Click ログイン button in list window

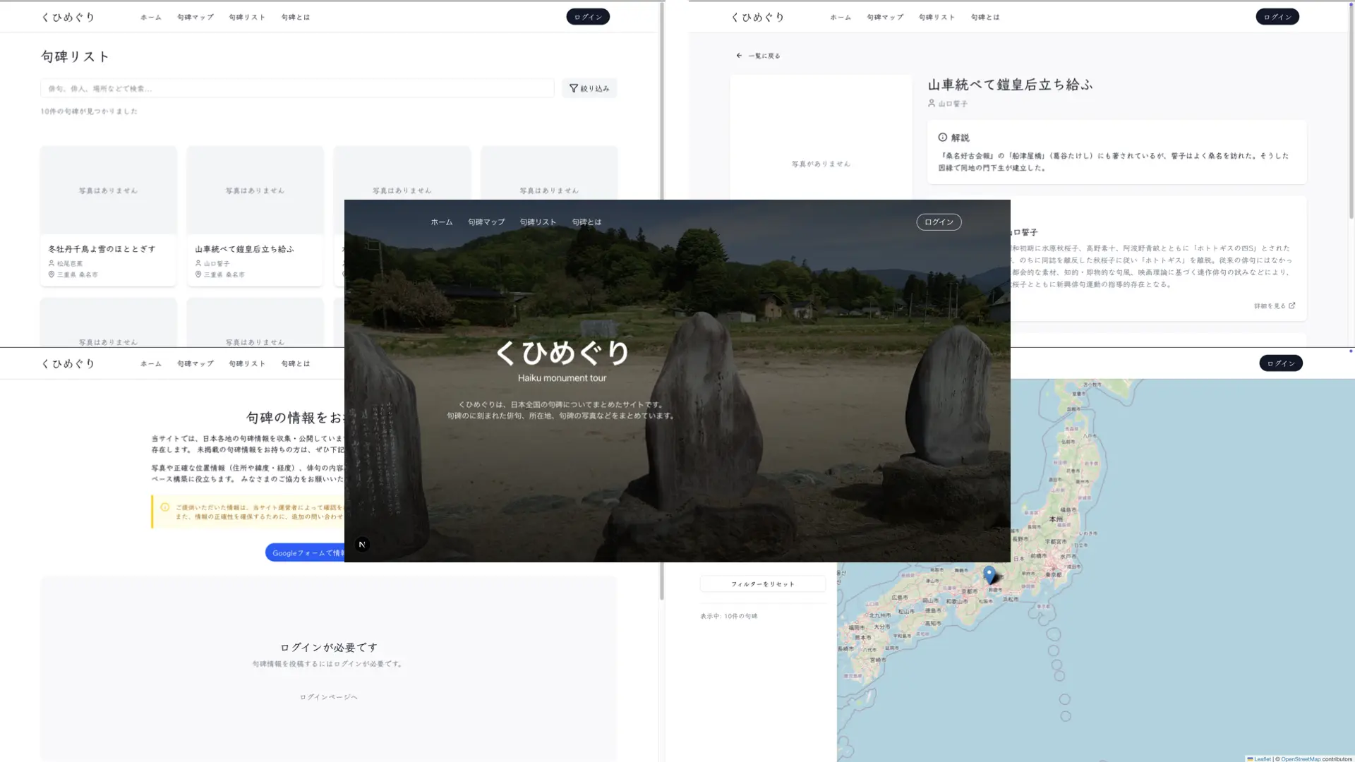pos(588,17)
